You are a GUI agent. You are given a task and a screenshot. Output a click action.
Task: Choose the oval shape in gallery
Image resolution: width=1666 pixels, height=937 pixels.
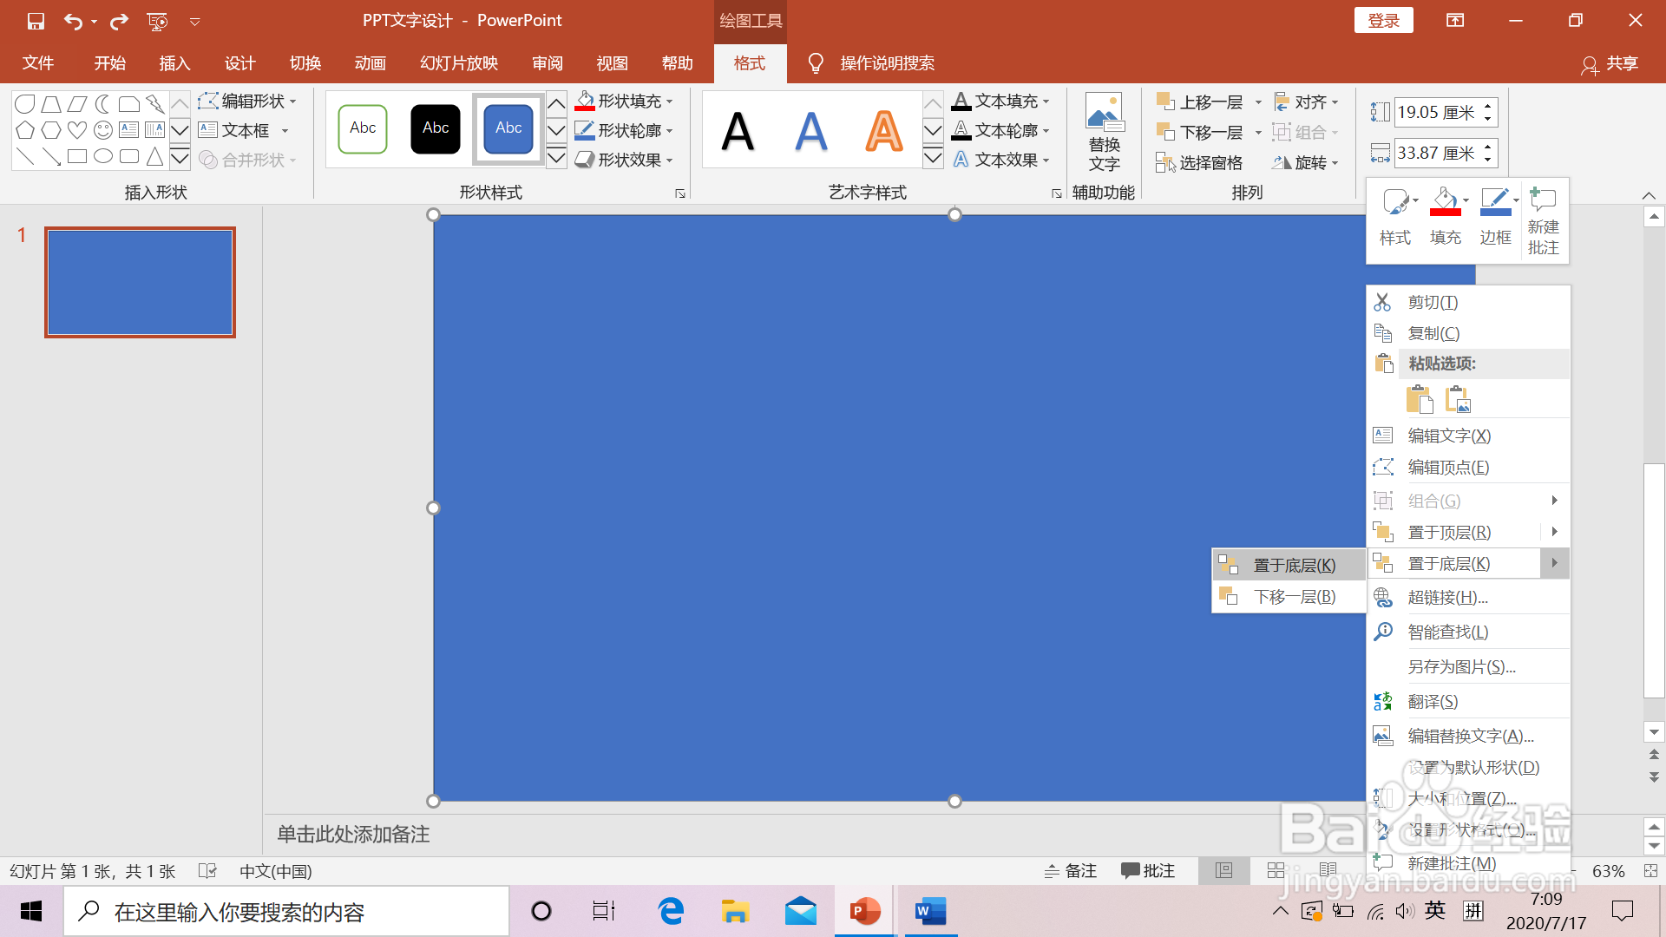click(x=103, y=156)
